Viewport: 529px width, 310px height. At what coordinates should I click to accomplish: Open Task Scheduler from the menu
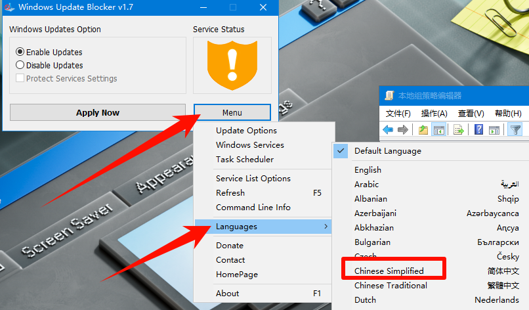[x=263, y=160]
